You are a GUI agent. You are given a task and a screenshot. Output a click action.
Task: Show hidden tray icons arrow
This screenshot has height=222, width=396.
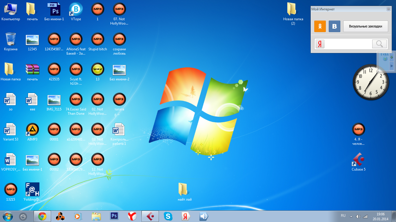tap(351, 216)
